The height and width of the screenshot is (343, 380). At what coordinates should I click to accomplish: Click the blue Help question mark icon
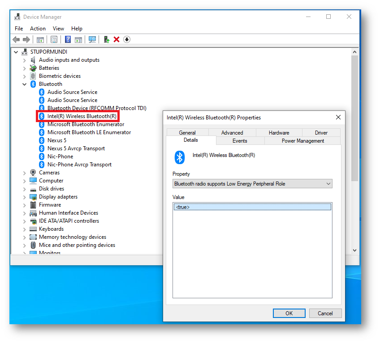(x=68, y=39)
